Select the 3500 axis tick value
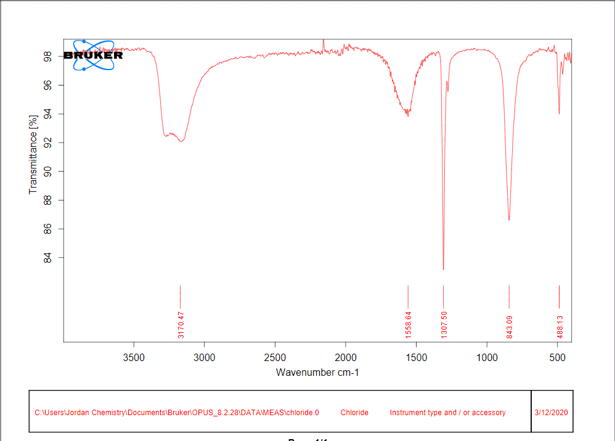 (134, 357)
